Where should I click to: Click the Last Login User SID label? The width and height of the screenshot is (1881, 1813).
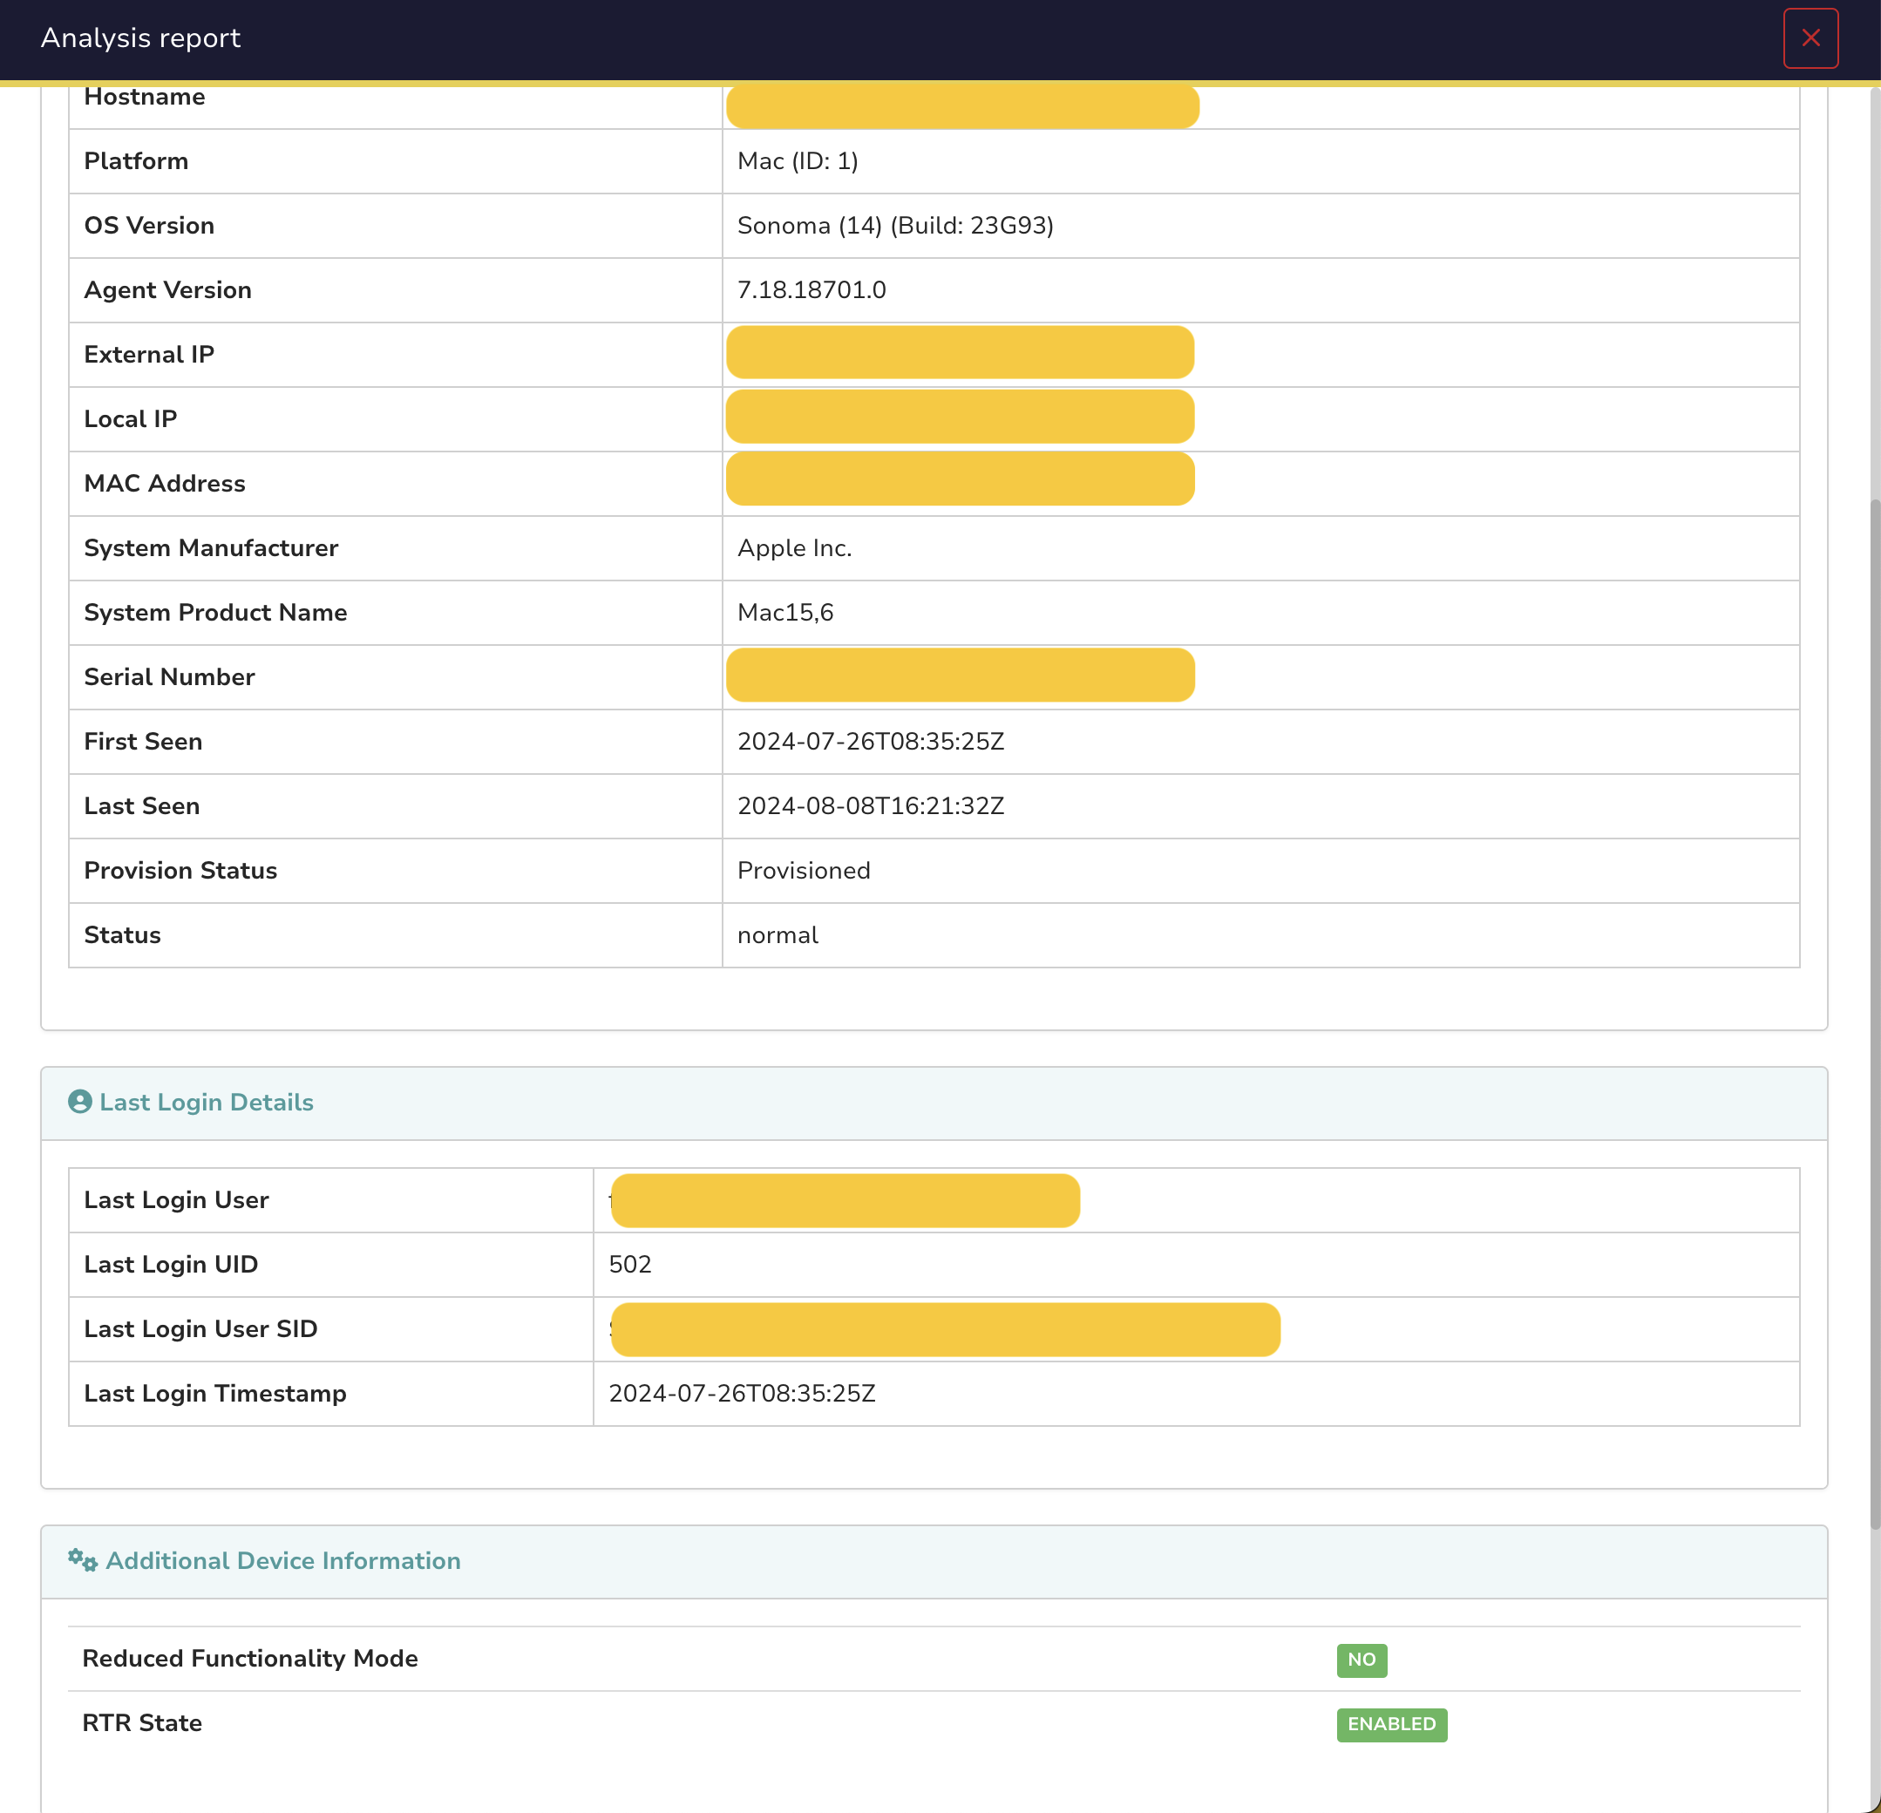pyautogui.click(x=200, y=1328)
